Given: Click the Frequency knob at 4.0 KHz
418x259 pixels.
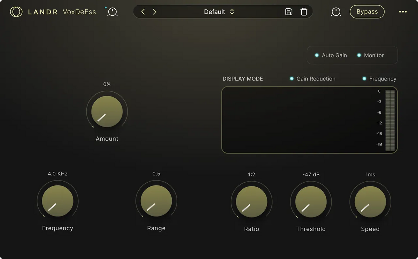Looking at the screenshot, I should click(x=57, y=201).
